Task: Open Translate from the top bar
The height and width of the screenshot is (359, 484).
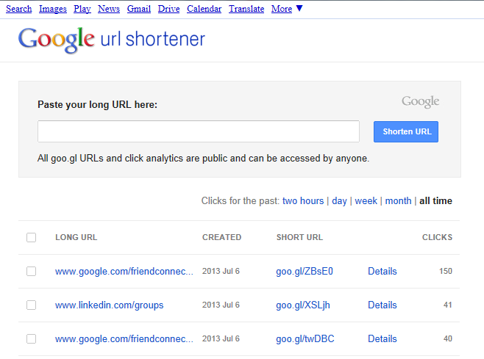Action: [x=246, y=9]
